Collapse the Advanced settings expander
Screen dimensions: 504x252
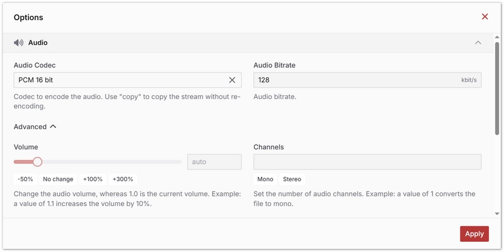tap(35, 127)
